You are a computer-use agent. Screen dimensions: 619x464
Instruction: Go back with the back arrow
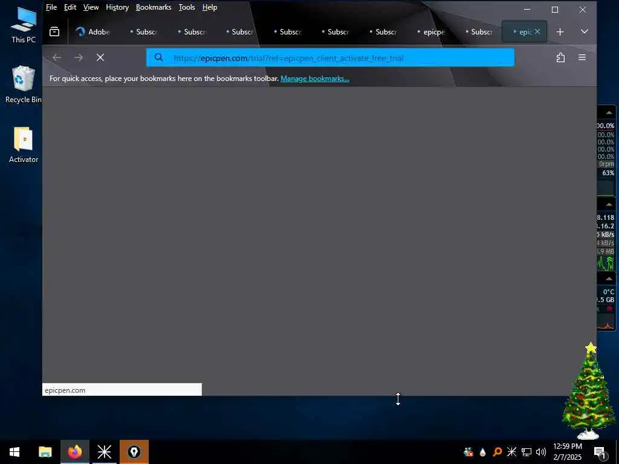pos(57,57)
